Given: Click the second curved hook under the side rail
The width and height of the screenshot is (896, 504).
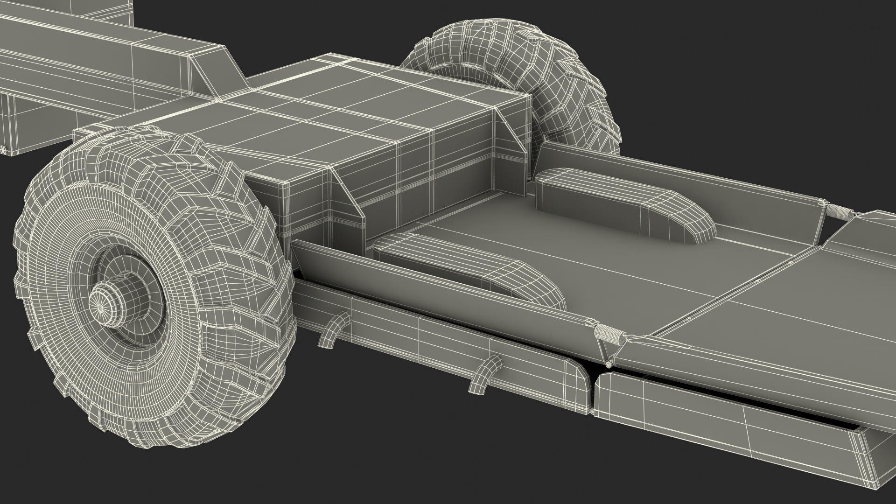Looking at the screenshot, I should coord(483,374).
